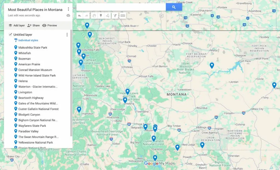Select Custer Gallatin National Forest entry

pyautogui.click(x=38, y=109)
